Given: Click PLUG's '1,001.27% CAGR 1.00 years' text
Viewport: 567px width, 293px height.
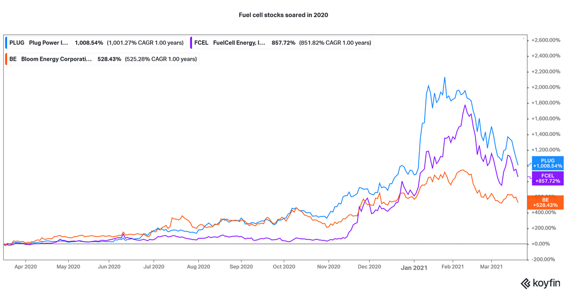Looking at the screenshot, I should 145,43.
